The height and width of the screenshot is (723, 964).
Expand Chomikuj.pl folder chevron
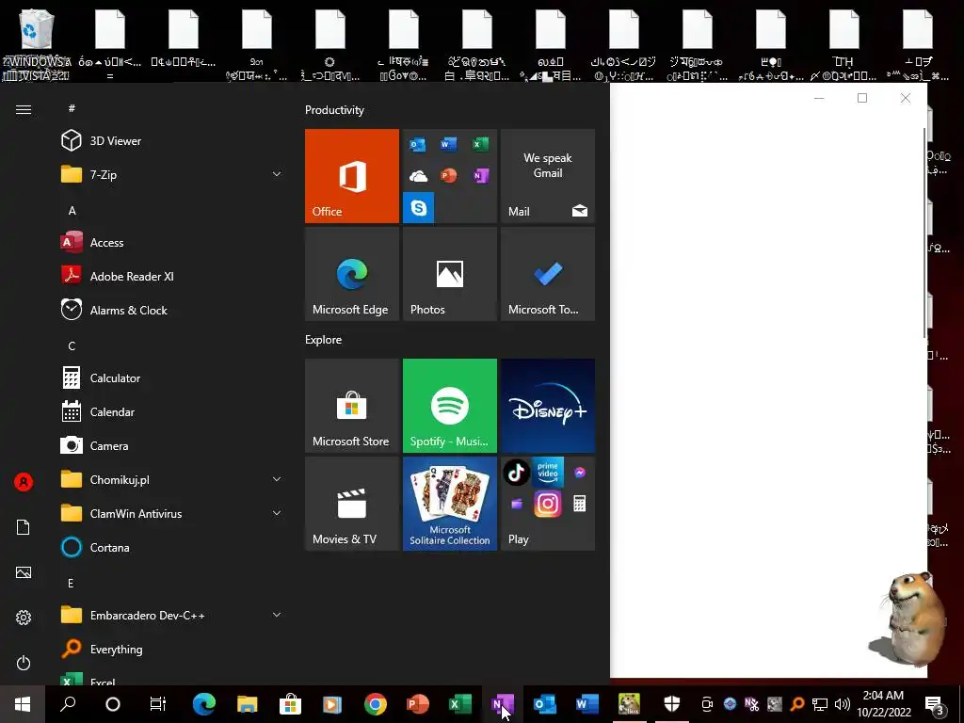coord(277,479)
